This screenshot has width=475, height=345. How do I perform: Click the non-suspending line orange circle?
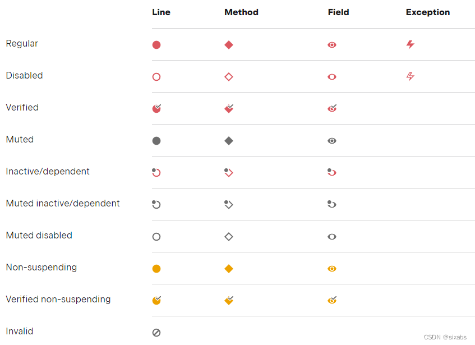tap(156, 269)
